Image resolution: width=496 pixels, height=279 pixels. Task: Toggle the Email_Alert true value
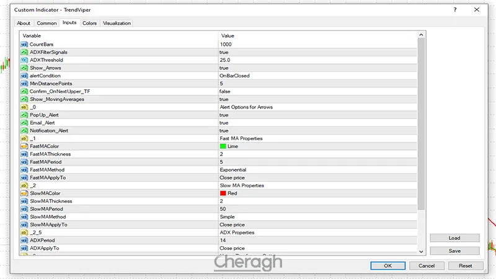click(224, 123)
